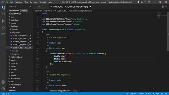The image size is (169, 95).
Task: Change indentation via Spaces: 4
Action: point(141,94)
